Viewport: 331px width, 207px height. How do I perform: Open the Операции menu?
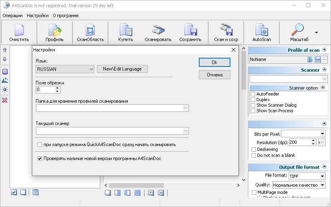[12, 16]
